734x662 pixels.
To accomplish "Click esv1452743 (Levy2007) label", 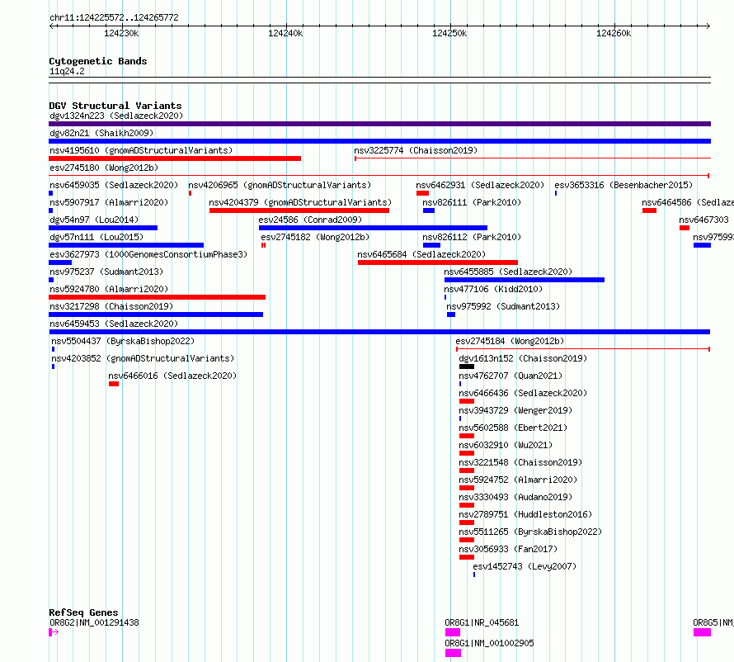I will 525,566.
